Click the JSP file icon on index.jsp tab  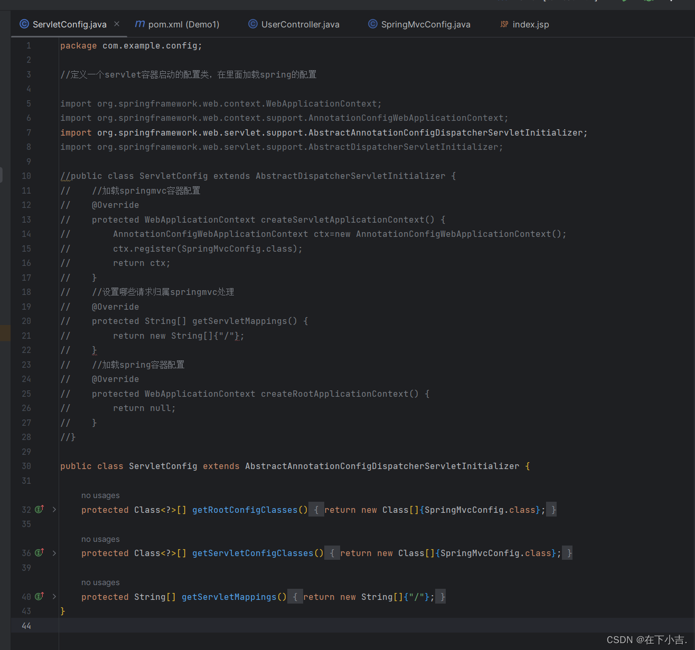[x=504, y=24]
